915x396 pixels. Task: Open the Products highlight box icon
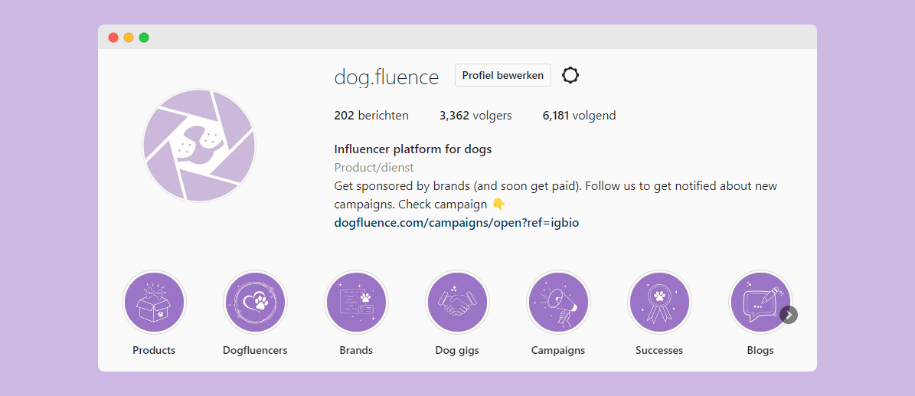(x=154, y=303)
